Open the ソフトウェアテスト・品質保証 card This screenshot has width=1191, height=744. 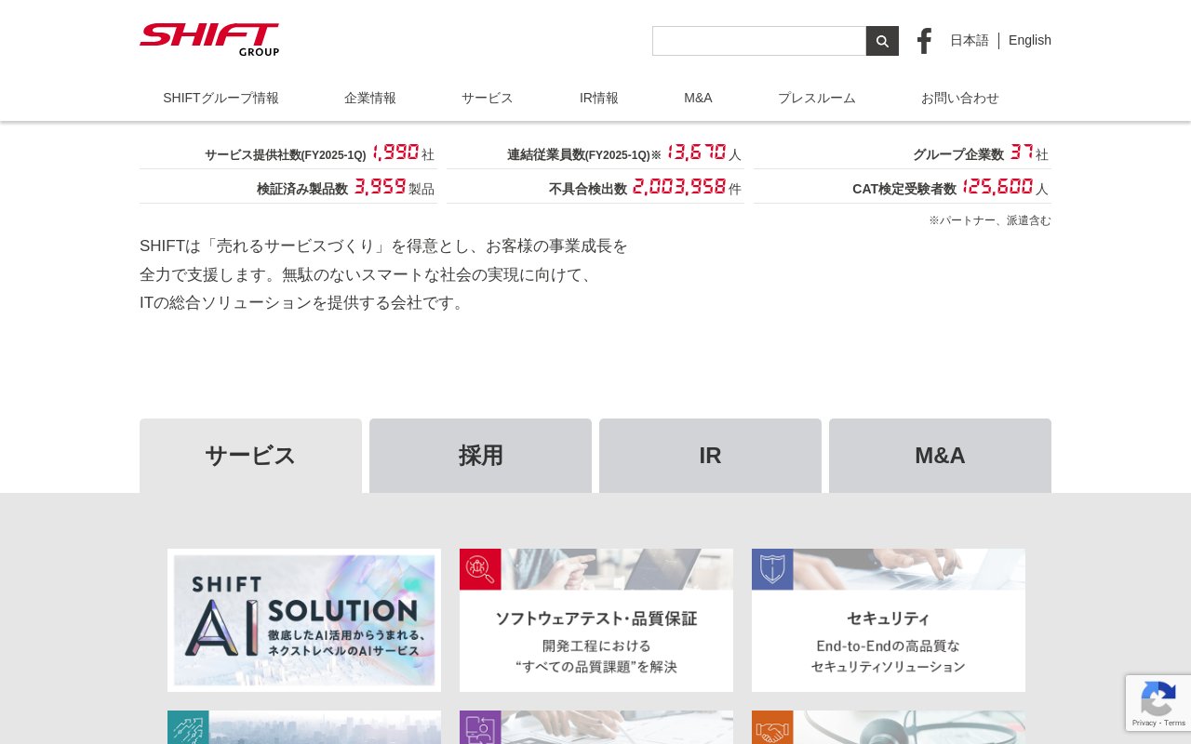(x=596, y=620)
